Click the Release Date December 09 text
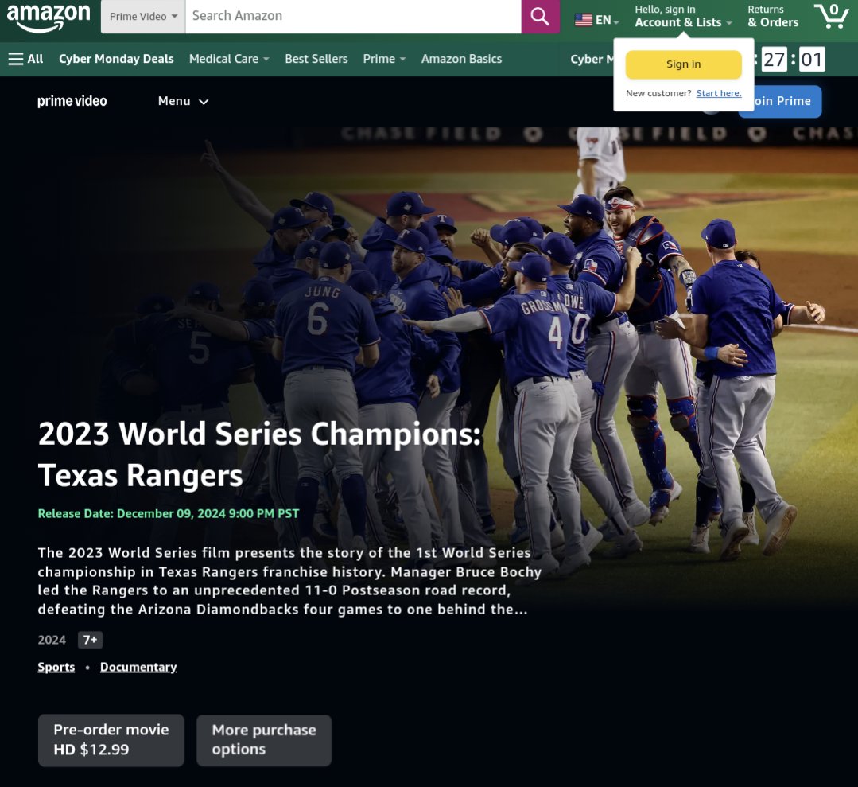 pos(169,514)
